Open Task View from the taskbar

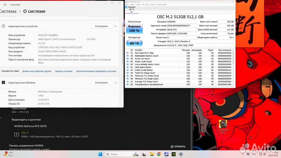click(144, 154)
